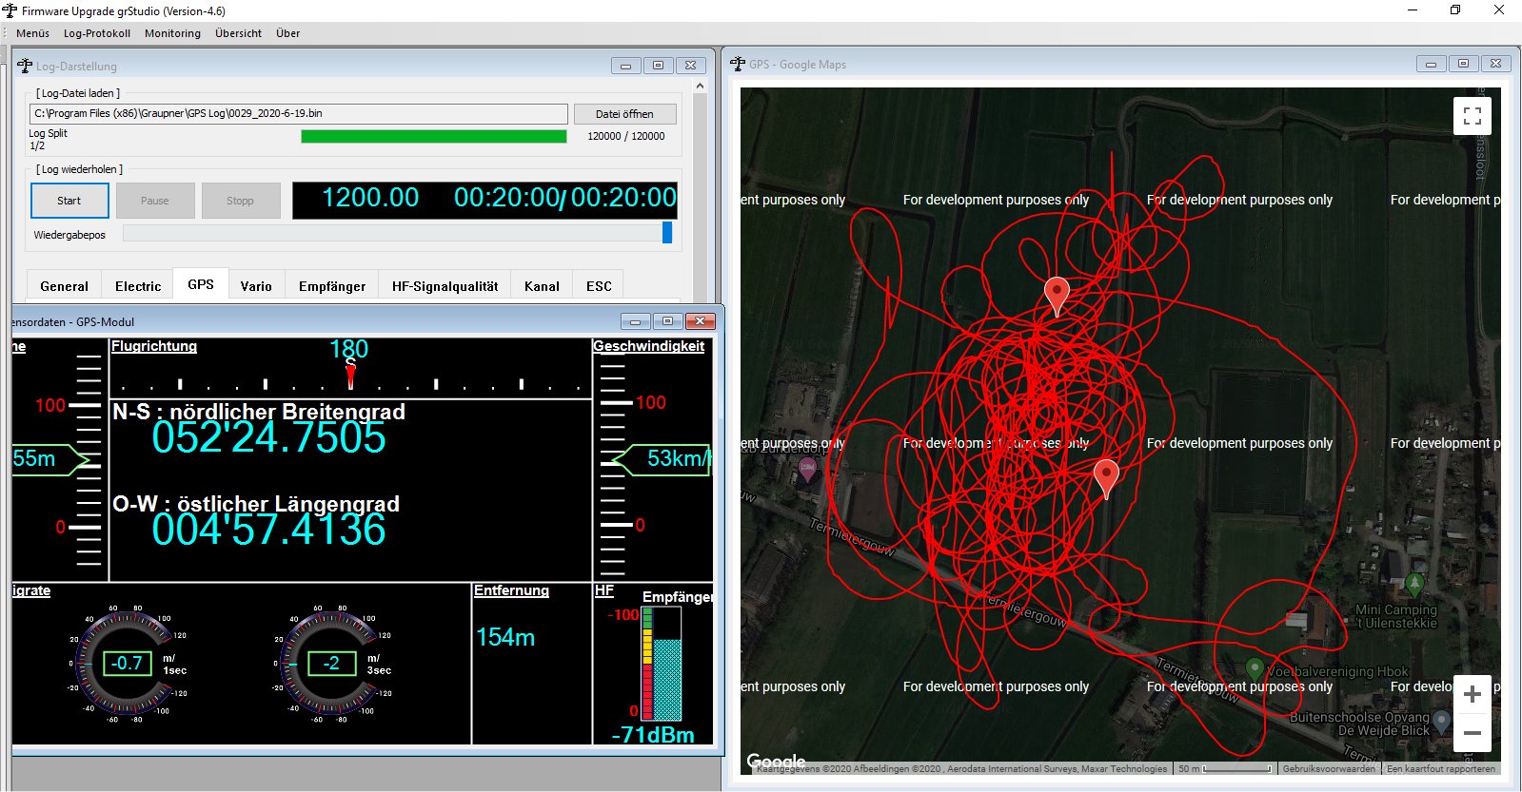Click the Wiedergabepos slider handle
1522x792 pixels.
point(667,232)
